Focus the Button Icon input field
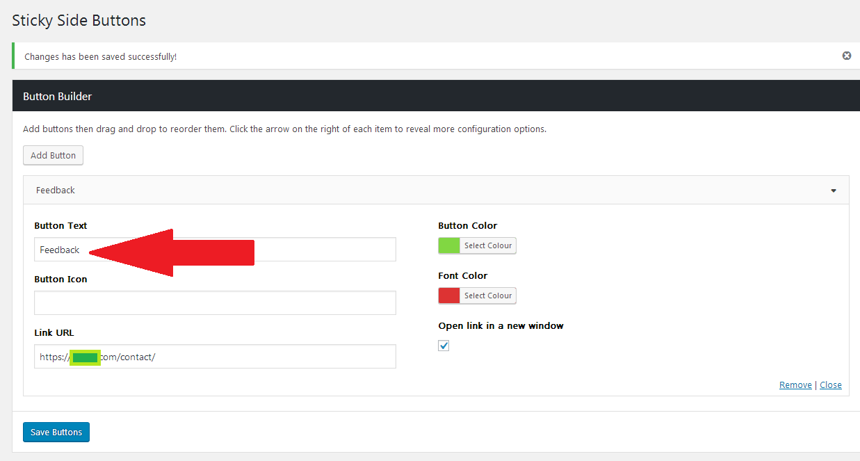The height and width of the screenshot is (461, 860). 215,303
